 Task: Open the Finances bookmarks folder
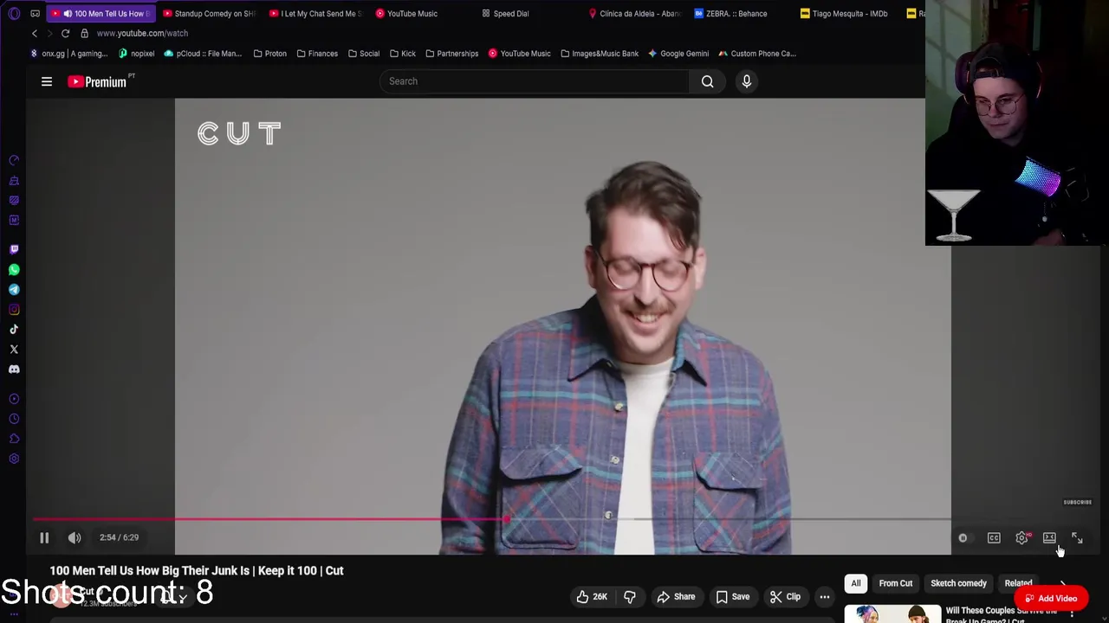[x=317, y=54]
